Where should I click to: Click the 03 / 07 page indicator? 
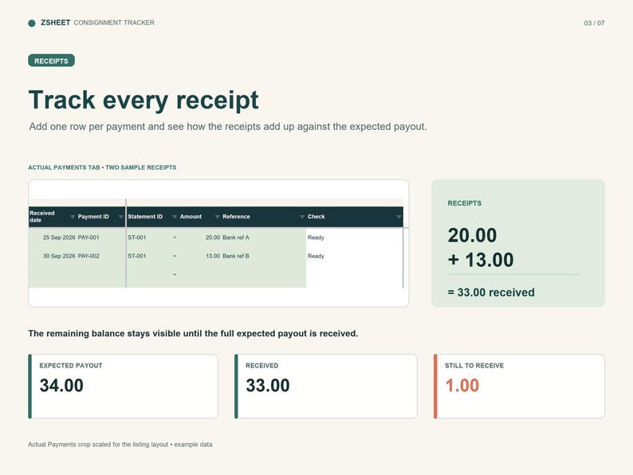pyautogui.click(x=594, y=23)
